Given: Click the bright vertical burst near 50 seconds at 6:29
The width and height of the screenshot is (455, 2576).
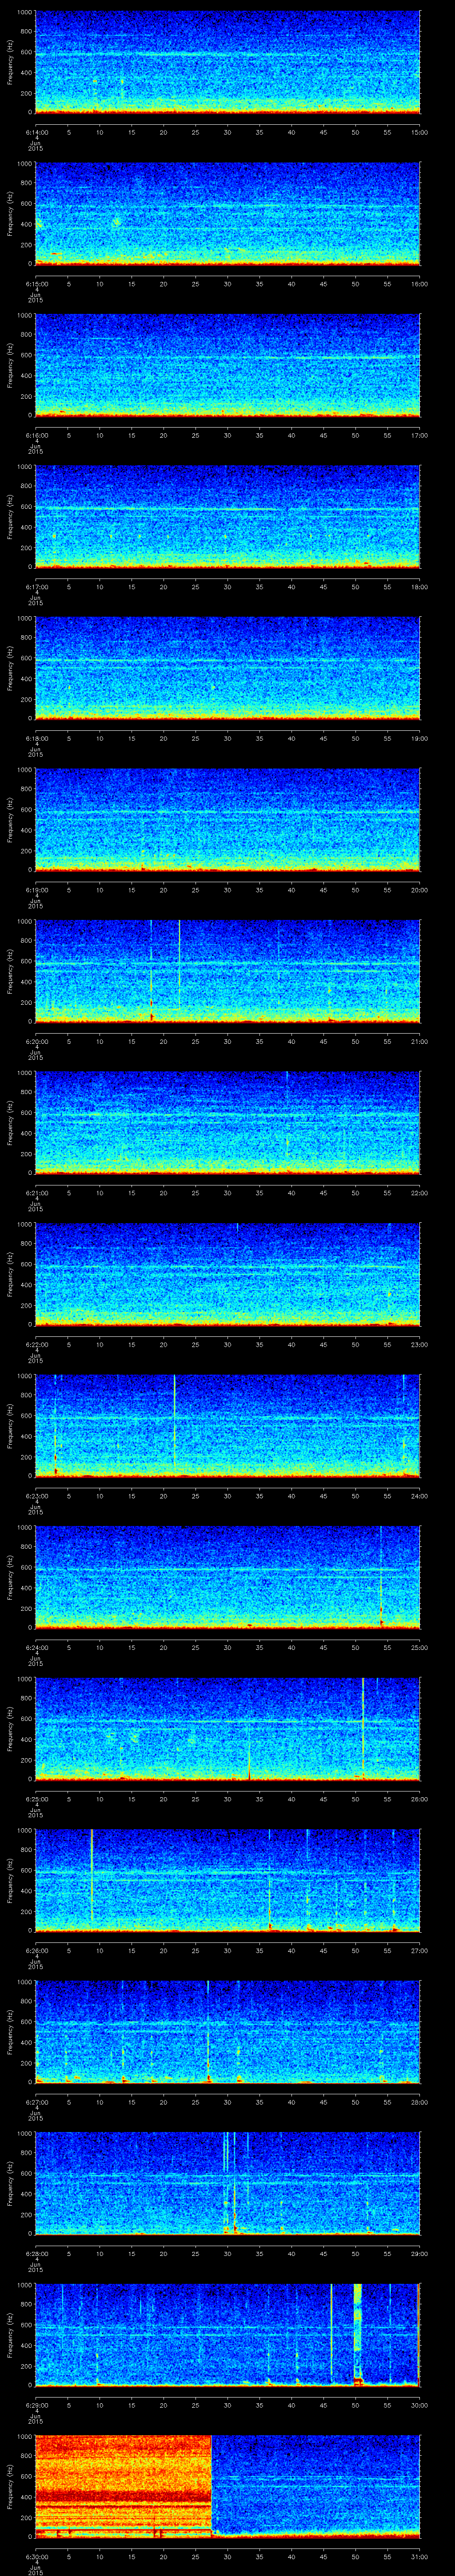Looking at the screenshot, I should (x=358, y=2335).
